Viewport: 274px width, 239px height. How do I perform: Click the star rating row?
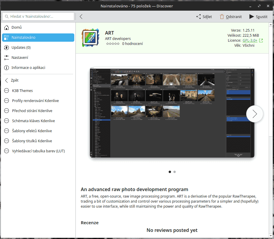[x=113, y=44]
